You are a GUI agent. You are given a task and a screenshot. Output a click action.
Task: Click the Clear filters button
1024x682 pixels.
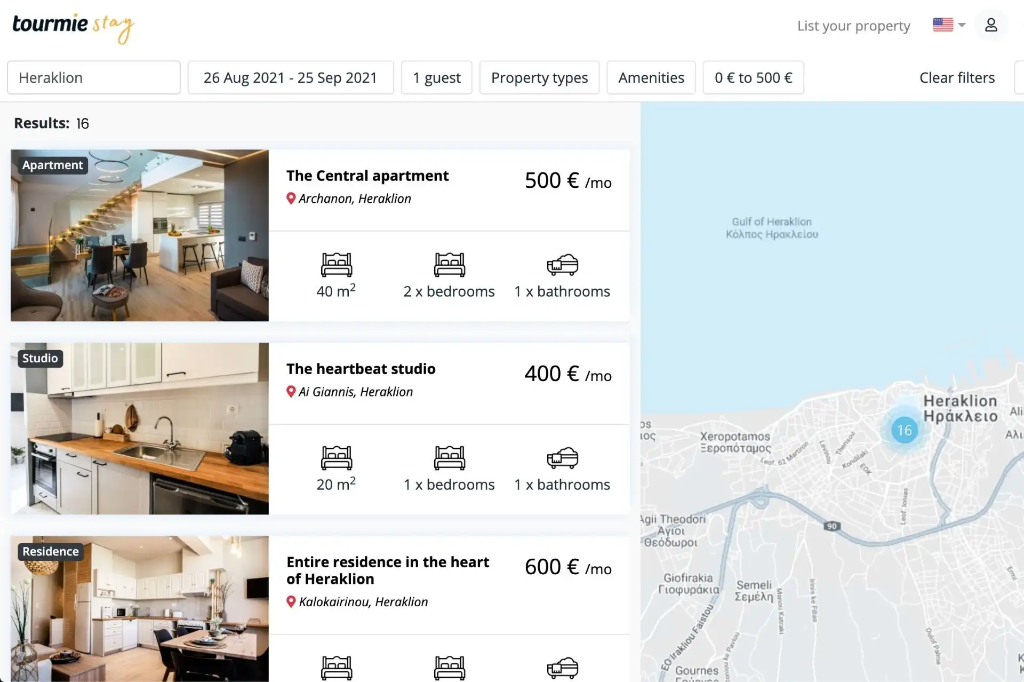click(957, 77)
